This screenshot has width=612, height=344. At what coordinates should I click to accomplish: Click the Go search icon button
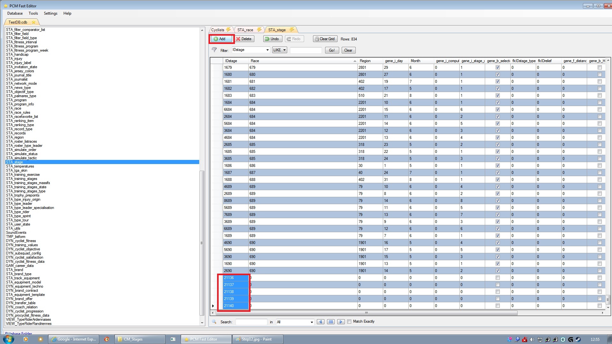pyautogui.click(x=331, y=50)
